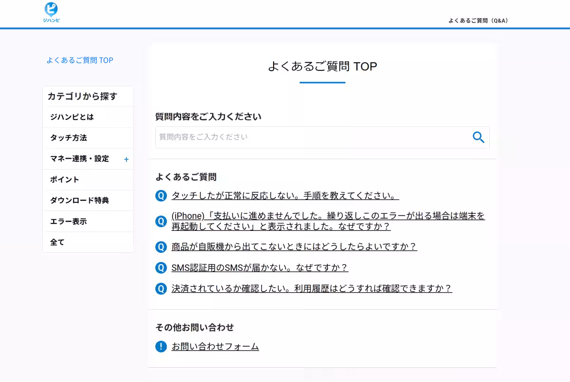Open the ダウンロード特典 category
The height and width of the screenshot is (382, 570).
click(79, 201)
